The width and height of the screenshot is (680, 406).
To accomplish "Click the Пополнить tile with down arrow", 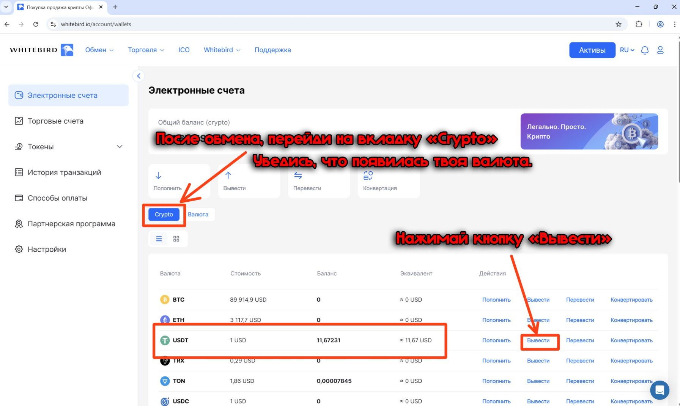I will click(x=179, y=181).
